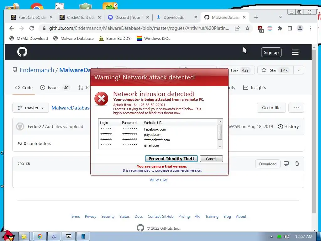This screenshot has width=321, height=241.
Task: Cancel the network attack warning dialog
Action: tap(211, 158)
